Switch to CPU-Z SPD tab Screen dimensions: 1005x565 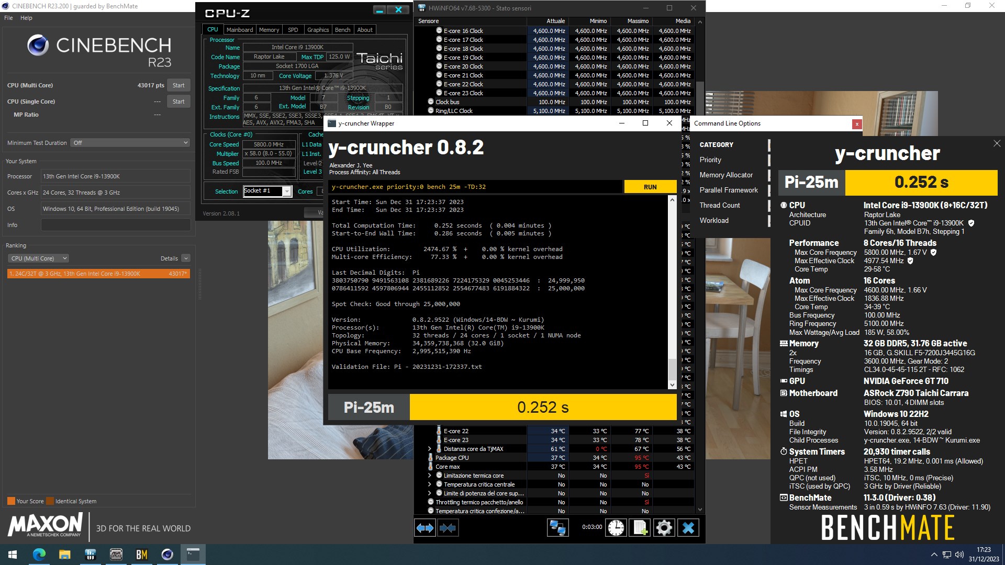coord(293,30)
